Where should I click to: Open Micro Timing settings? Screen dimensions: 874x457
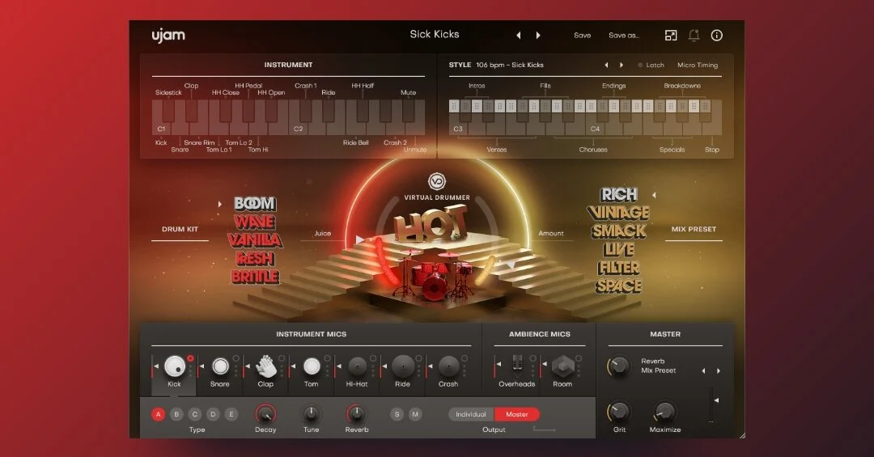pos(698,66)
